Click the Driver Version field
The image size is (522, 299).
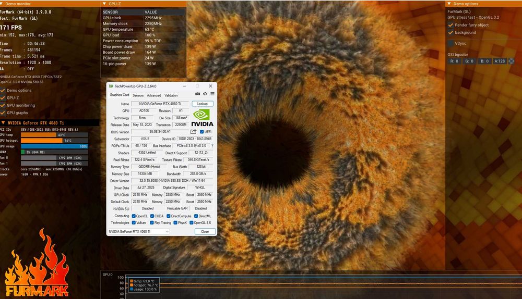[172, 181]
